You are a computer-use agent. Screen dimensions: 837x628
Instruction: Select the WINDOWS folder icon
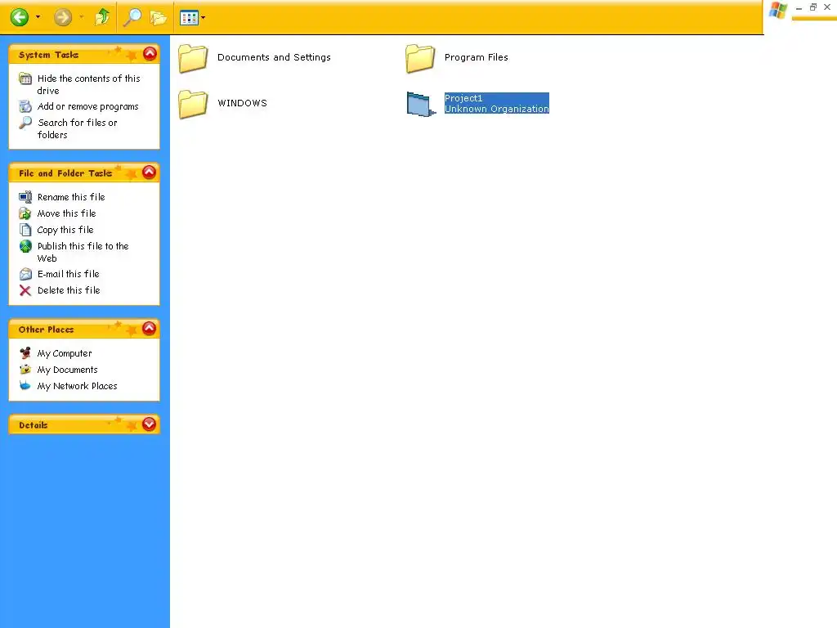193,104
